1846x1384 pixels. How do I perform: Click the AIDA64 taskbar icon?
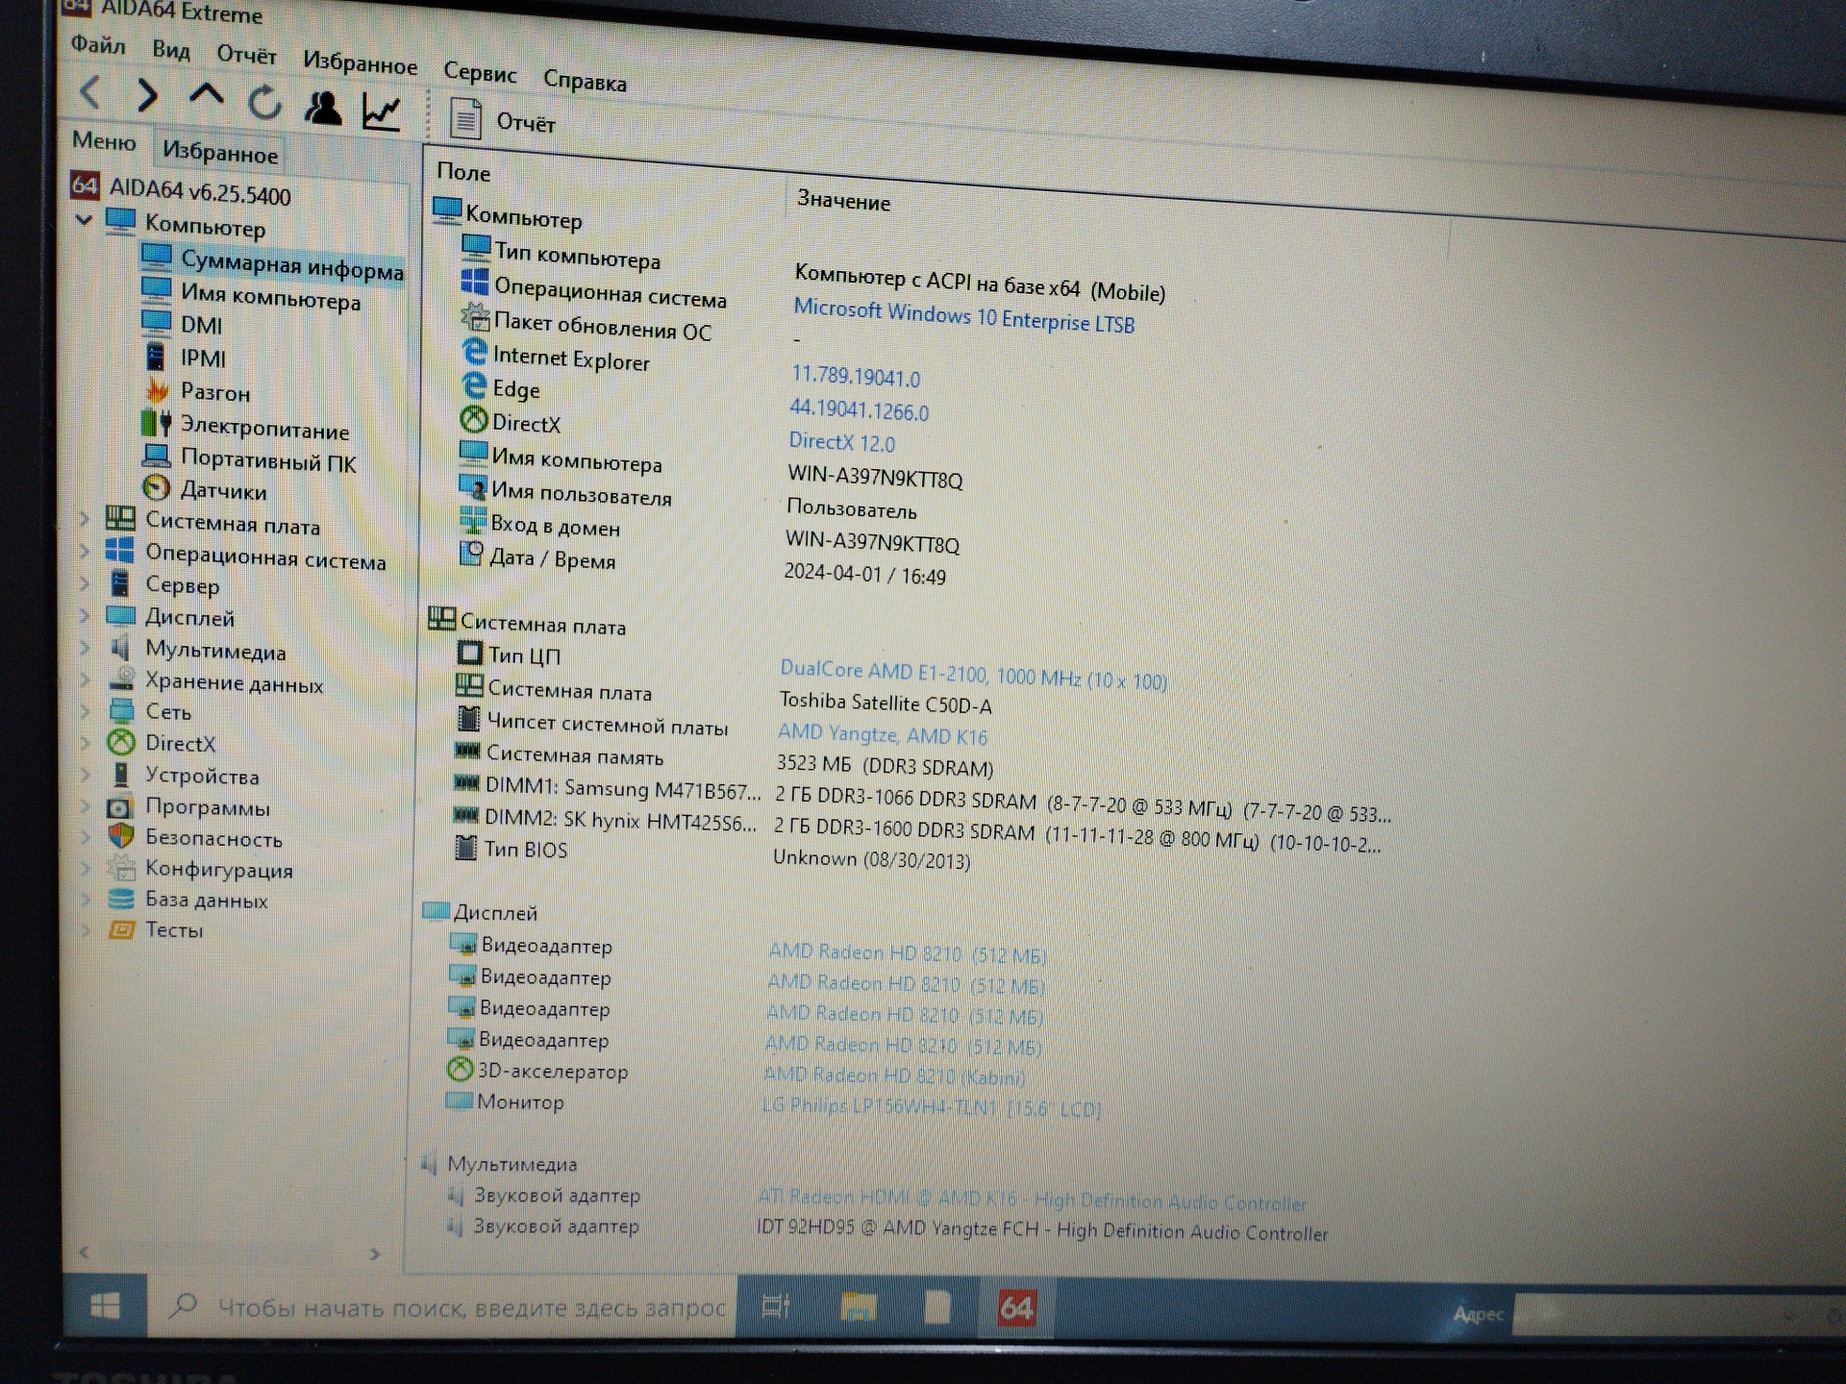[x=1015, y=1308]
